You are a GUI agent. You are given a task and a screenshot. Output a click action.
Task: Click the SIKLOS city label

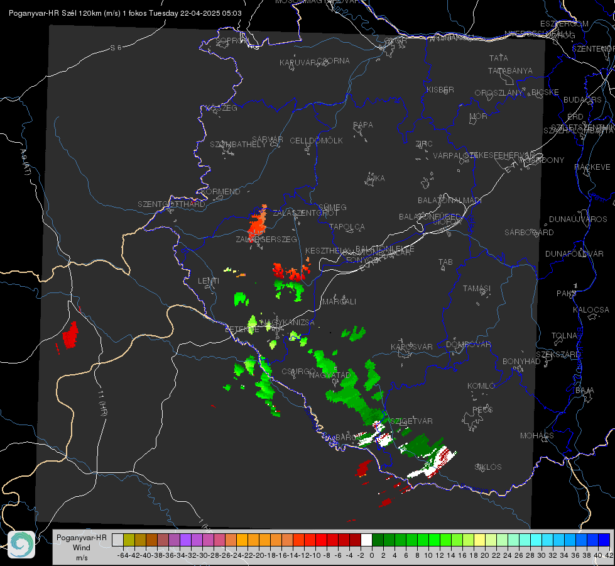click(x=488, y=467)
